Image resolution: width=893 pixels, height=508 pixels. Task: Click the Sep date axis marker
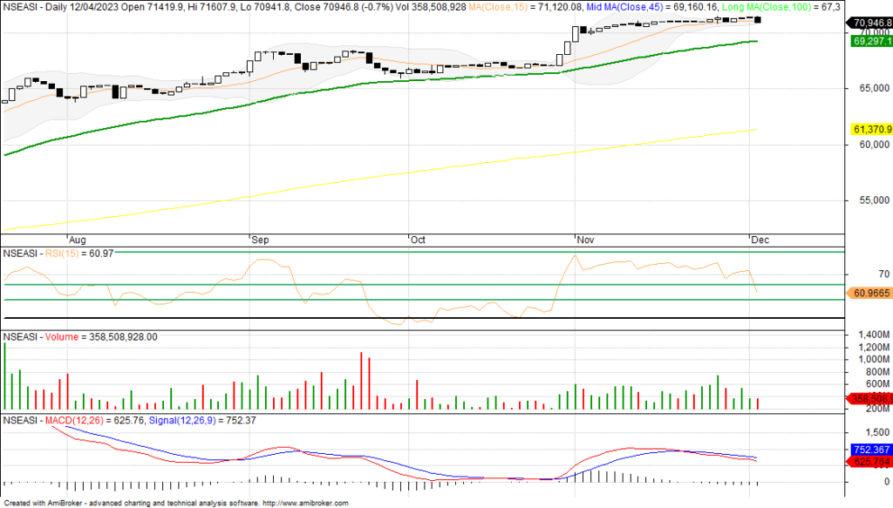pyautogui.click(x=259, y=239)
